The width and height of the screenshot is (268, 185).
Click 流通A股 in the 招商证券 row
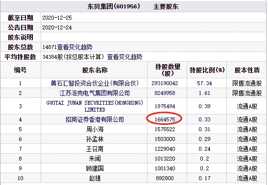click(x=247, y=119)
